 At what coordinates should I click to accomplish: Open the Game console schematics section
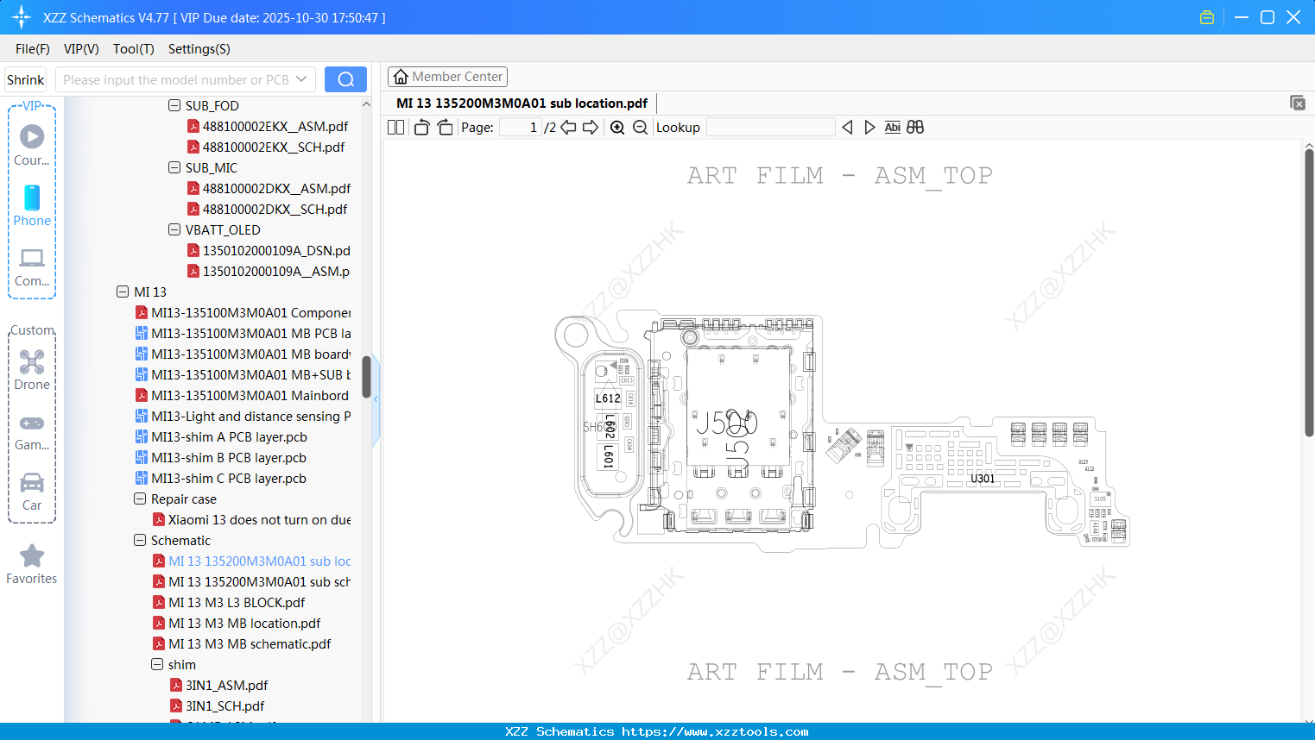pyautogui.click(x=32, y=430)
